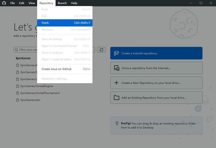Focus the Filter your repositories field

click(54, 50)
